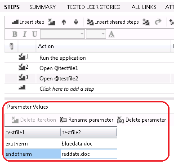Move the step up with the arrow
The width and height of the screenshot is (174, 163).
coord(64,22)
